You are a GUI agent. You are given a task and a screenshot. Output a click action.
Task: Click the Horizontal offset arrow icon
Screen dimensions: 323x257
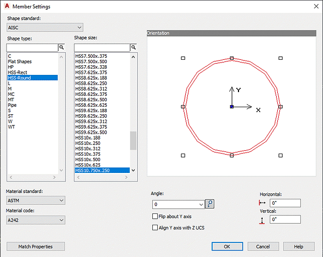point(262,203)
